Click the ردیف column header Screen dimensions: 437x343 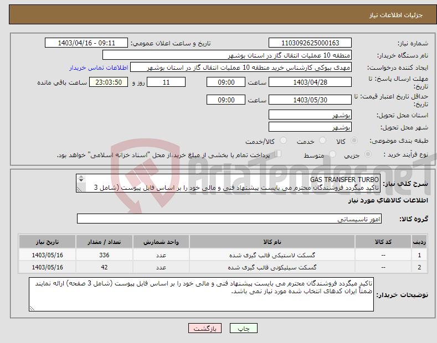[419, 242]
